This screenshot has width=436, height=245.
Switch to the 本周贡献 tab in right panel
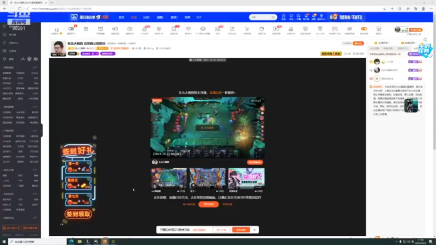388,48
